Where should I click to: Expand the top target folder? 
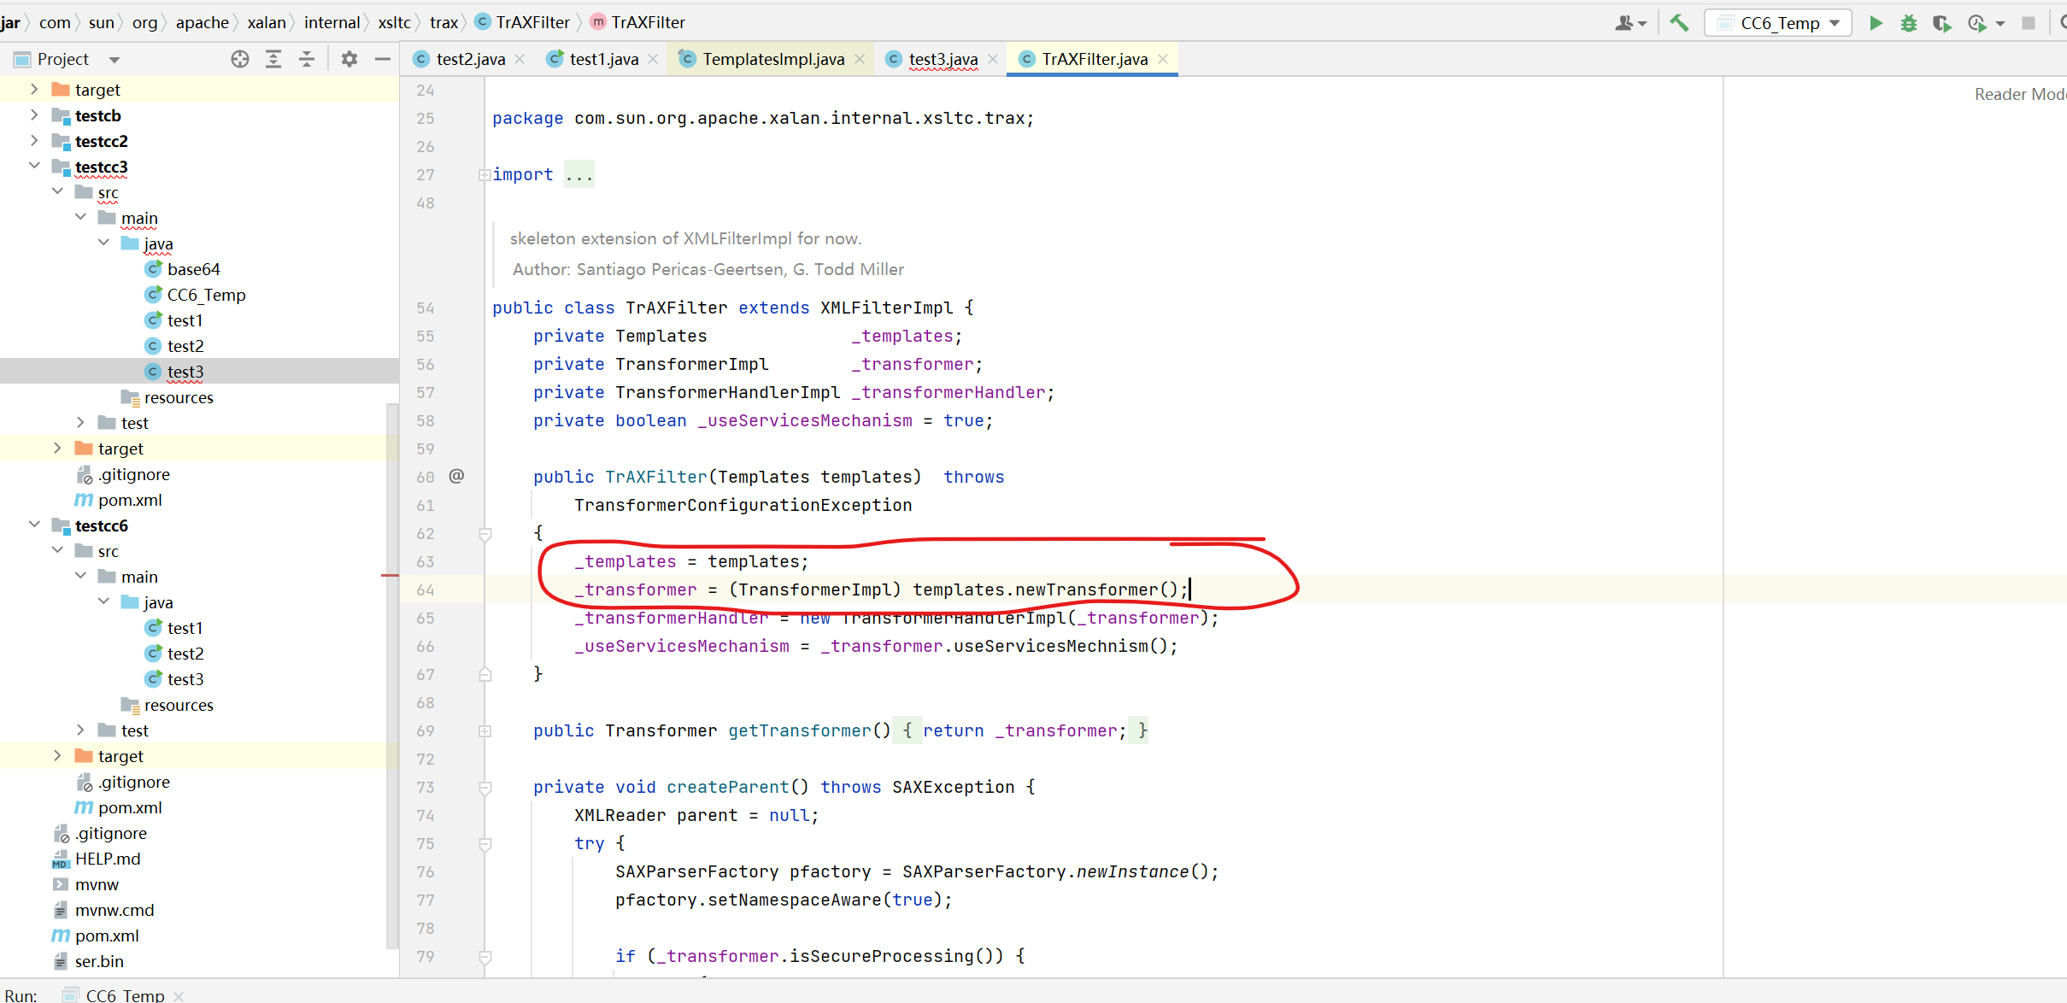pos(34,89)
